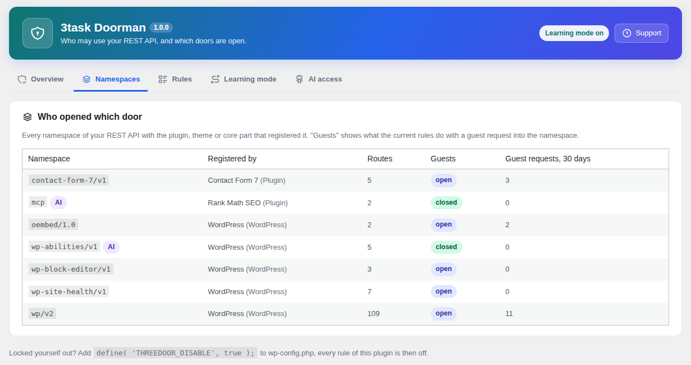The width and height of the screenshot is (691, 365).
Task: Click the guest requests value 11
Action: 509,314
